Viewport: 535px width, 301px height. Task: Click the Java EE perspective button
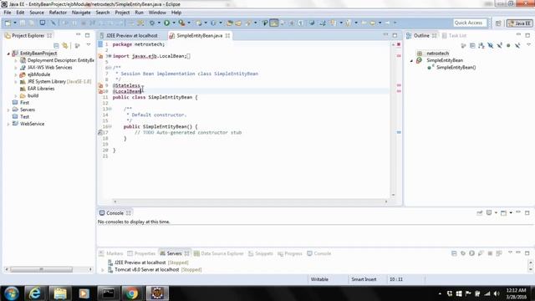click(519, 23)
